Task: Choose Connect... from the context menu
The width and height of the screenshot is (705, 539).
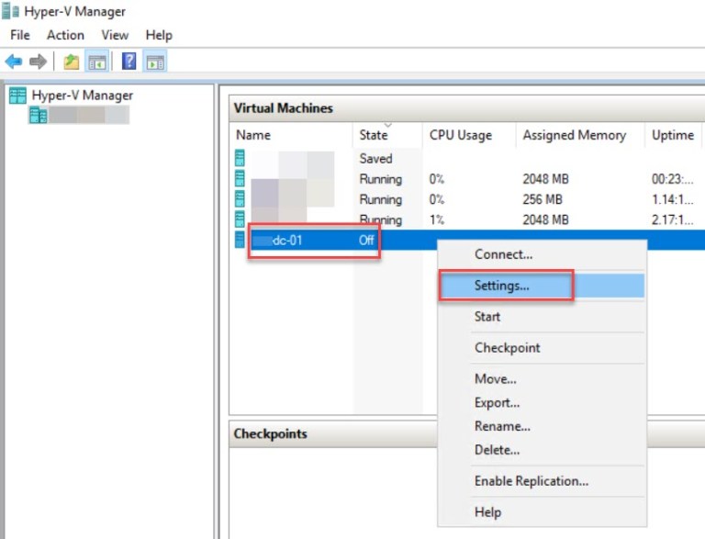Action: [542, 254]
